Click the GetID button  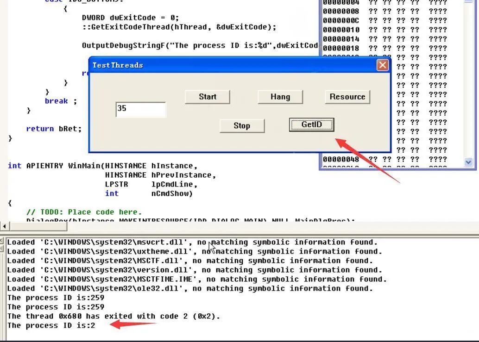pyautogui.click(x=312, y=124)
